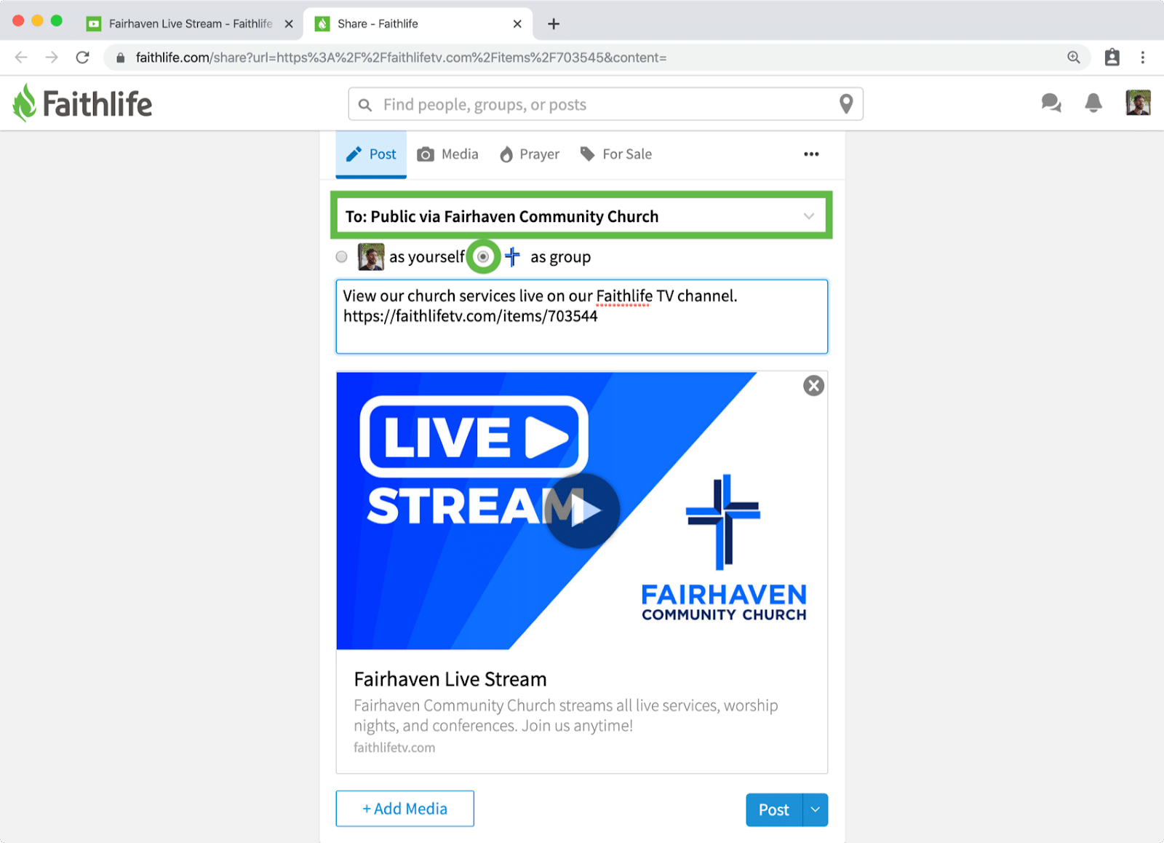Close the Share - Faithlife tab

tap(517, 24)
